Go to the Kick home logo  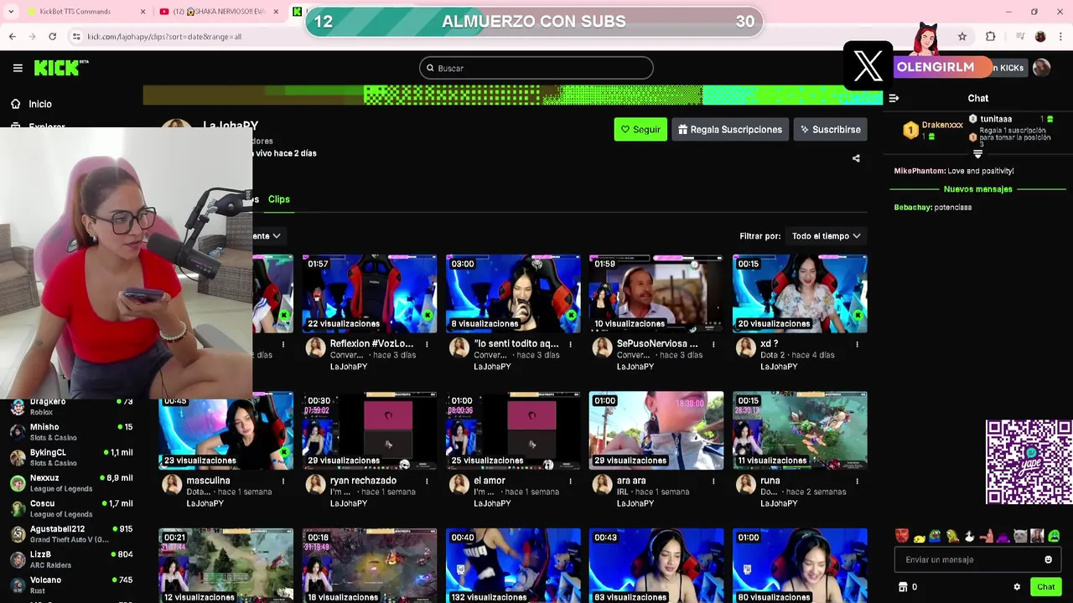click(x=60, y=68)
